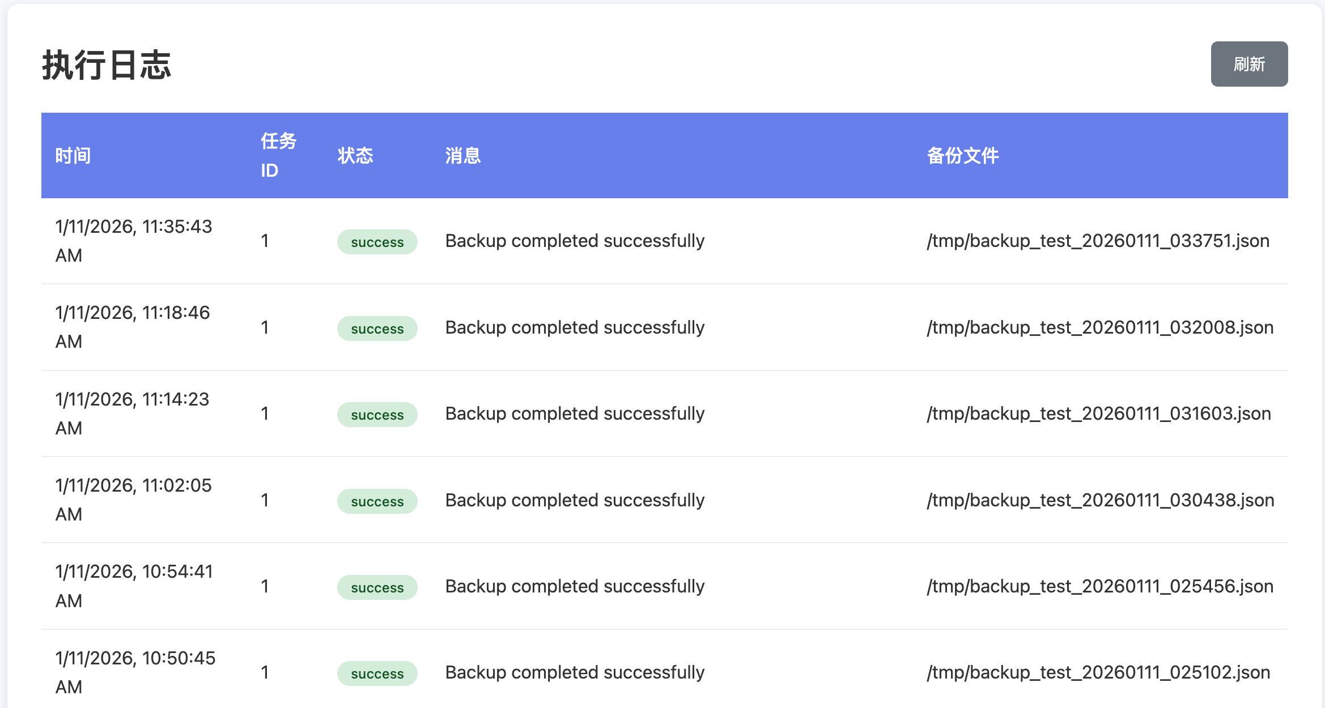Click the 状态 column header
The image size is (1325, 708).
point(355,156)
